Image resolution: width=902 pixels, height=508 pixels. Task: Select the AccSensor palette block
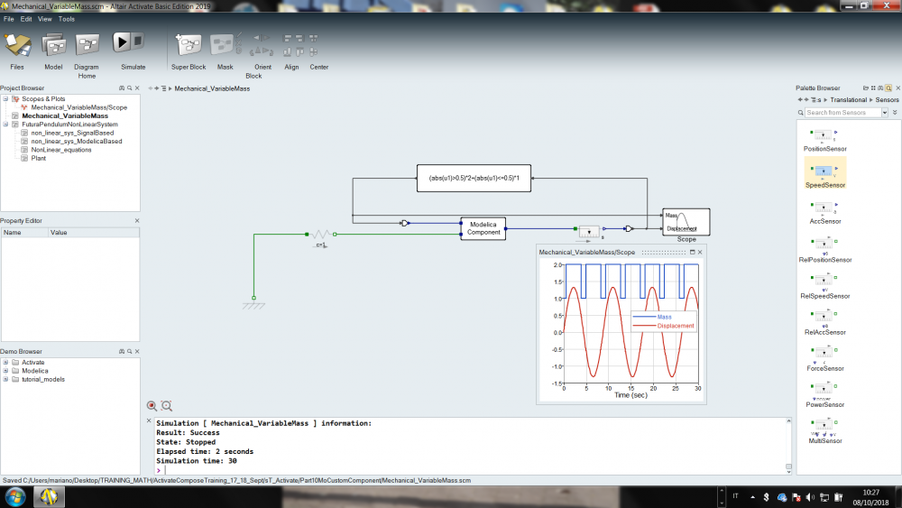[825, 212]
